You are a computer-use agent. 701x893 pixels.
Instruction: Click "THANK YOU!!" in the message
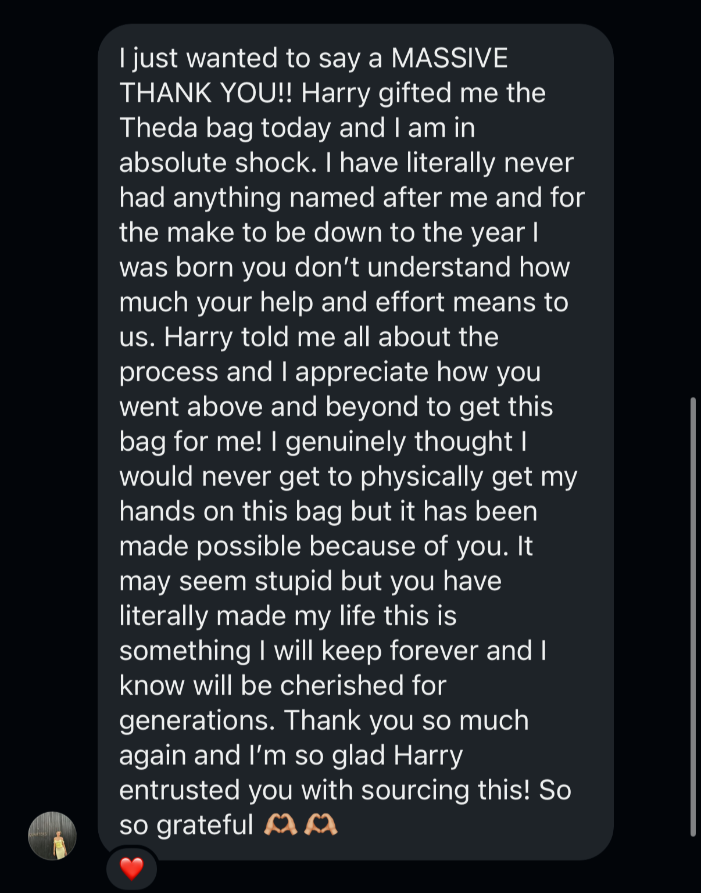click(206, 93)
